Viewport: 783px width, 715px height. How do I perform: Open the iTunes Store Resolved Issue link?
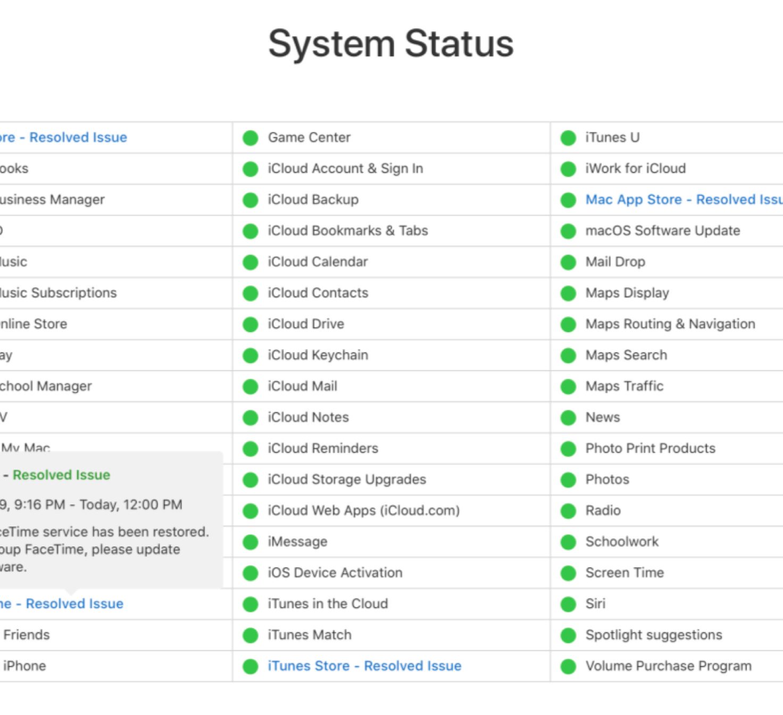[364, 666]
